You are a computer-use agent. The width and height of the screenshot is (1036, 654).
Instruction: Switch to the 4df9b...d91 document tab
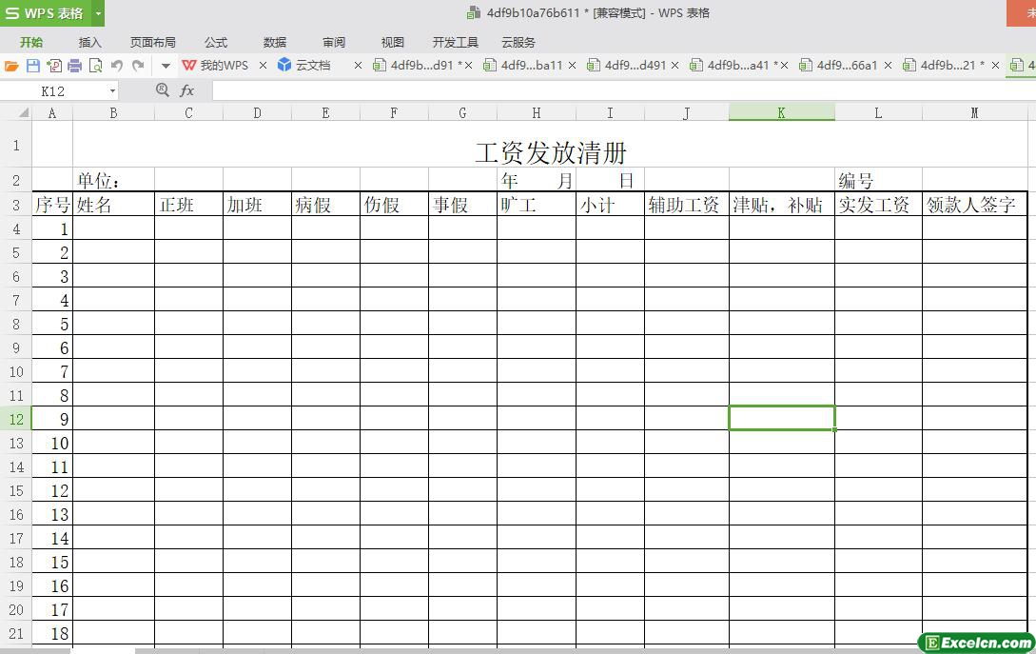point(417,65)
